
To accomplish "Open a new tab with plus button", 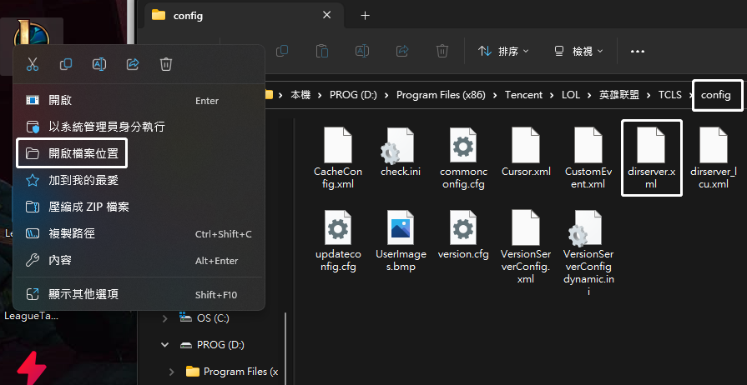I will click(365, 16).
